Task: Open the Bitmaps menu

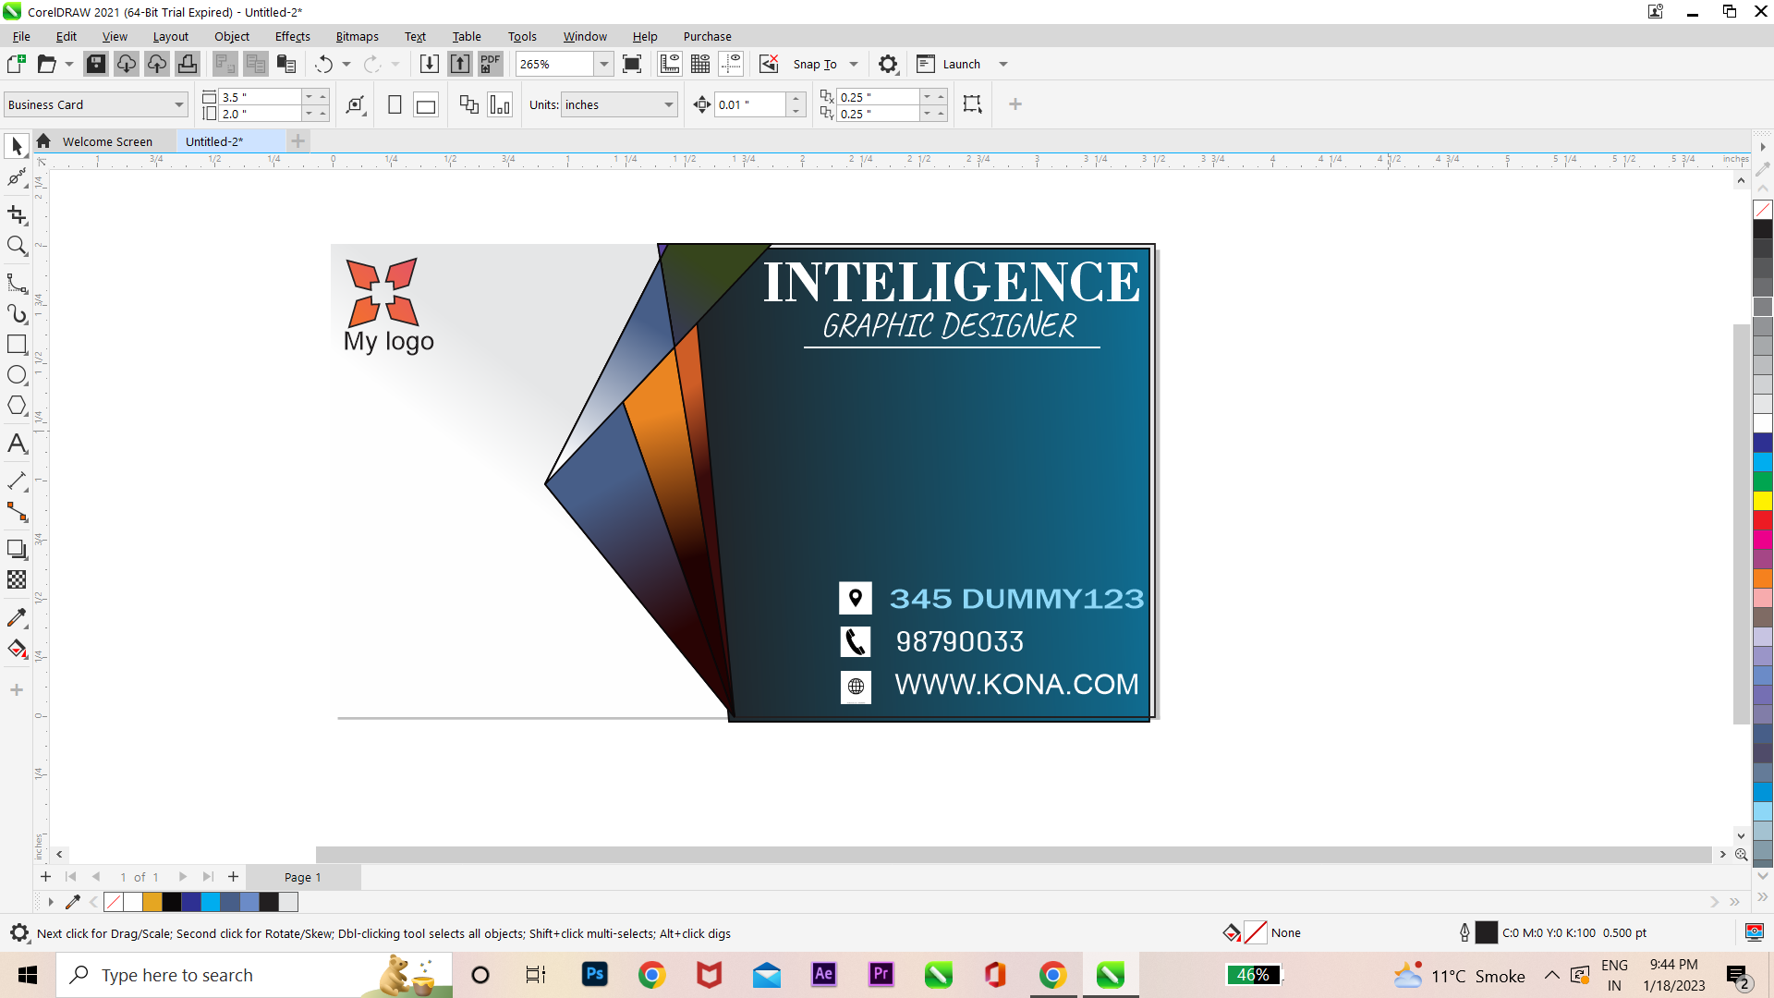Action: tap(357, 36)
